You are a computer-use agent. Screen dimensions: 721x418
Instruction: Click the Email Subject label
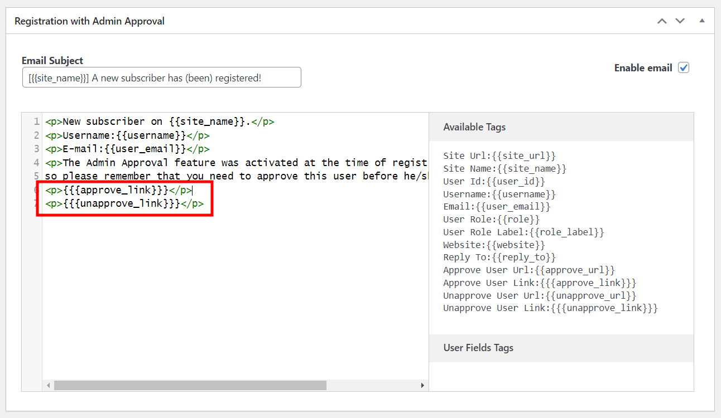52,61
